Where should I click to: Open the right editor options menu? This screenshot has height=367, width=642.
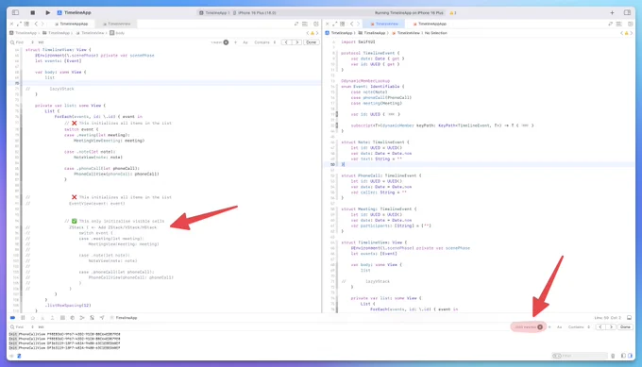619,25
